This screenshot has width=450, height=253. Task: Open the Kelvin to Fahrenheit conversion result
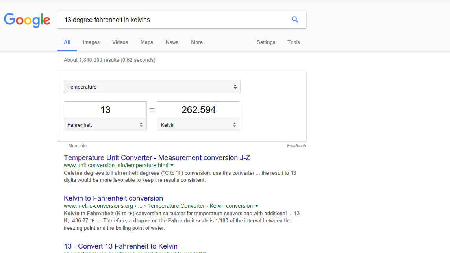pos(113,198)
